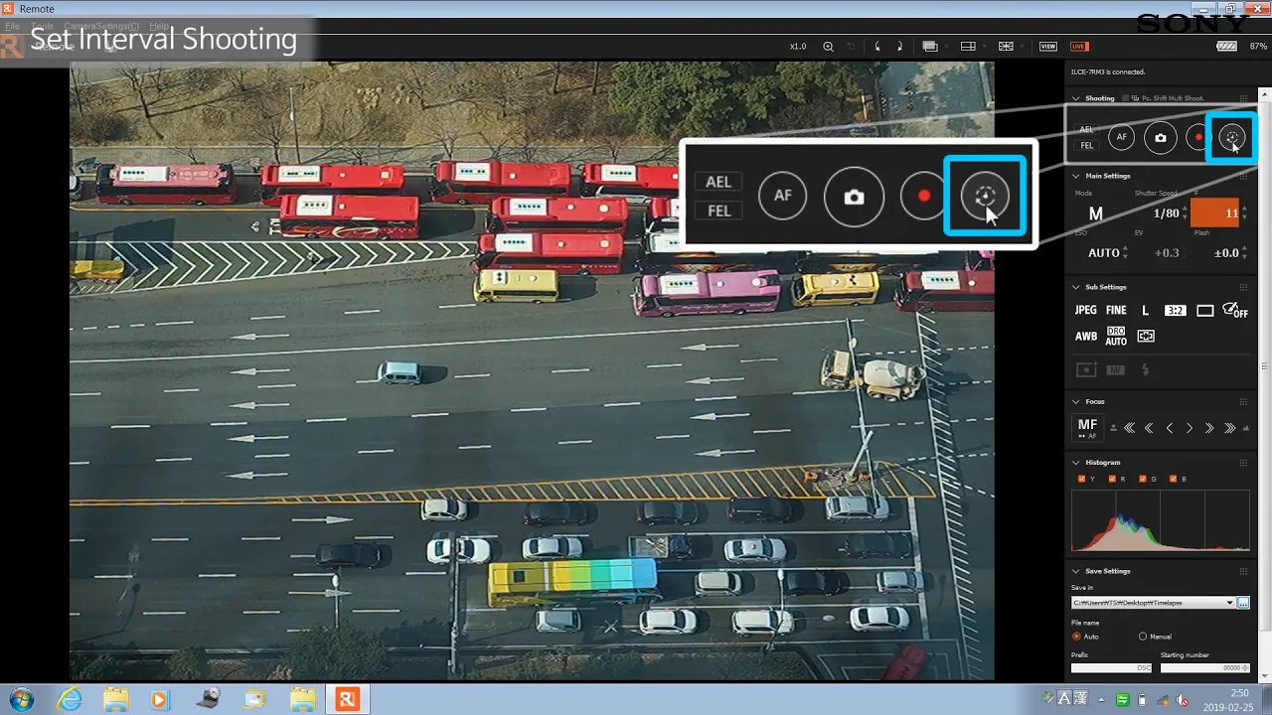1272x715 pixels.
Task: Move focus near with triple-left arrow
Action: point(1129,428)
